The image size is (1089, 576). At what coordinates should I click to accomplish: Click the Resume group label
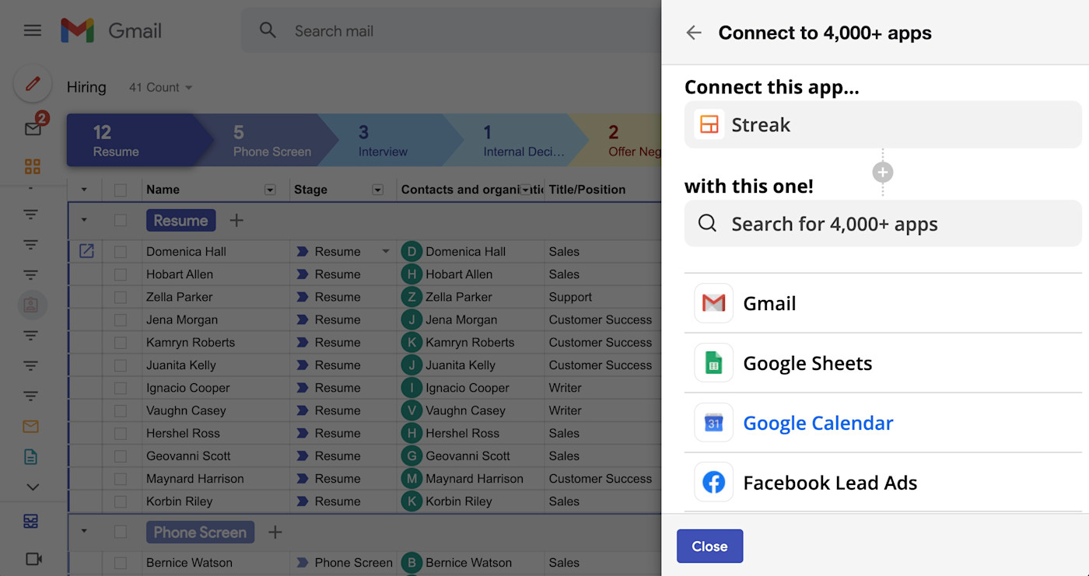click(x=180, y=221)
